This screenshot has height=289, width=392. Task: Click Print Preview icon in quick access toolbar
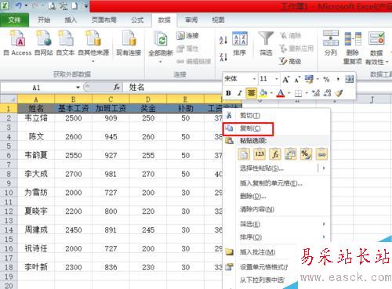(x=52, y=5)
